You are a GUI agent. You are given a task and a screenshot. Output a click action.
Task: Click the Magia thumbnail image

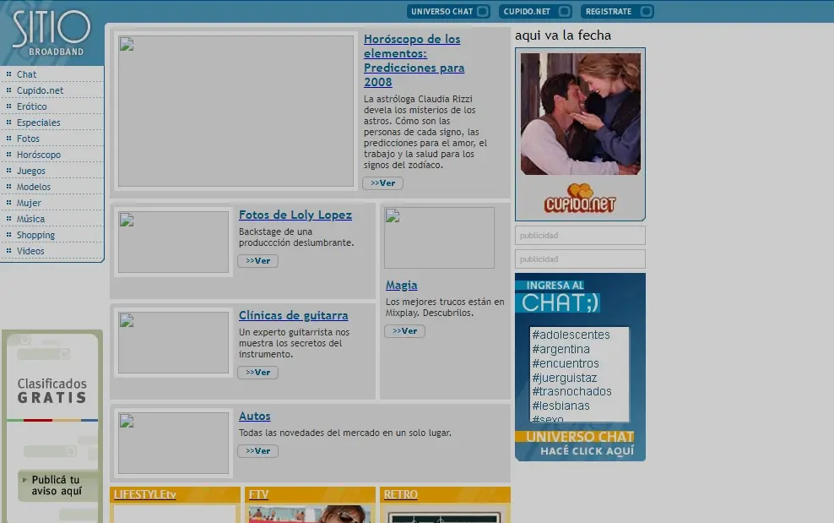pyautogui.click(x=439, y=237)
